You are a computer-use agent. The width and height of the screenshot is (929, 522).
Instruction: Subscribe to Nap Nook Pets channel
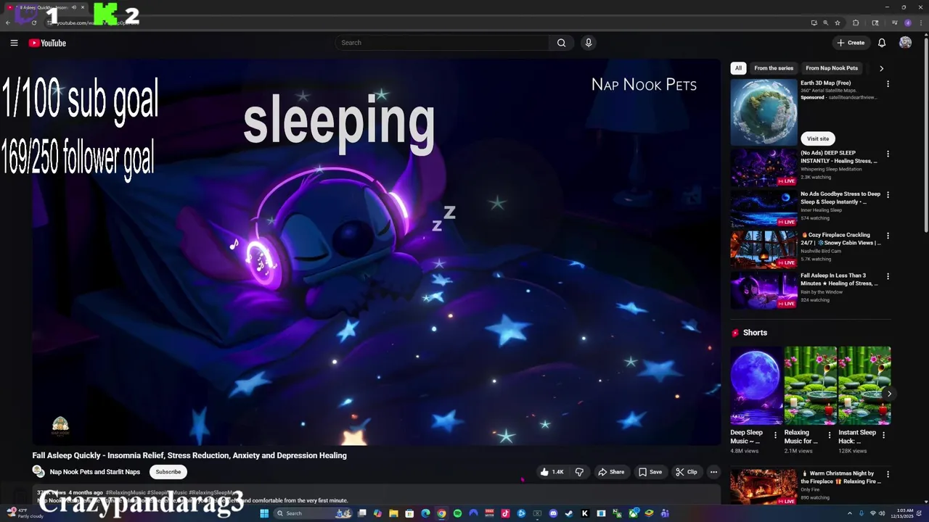168,472
